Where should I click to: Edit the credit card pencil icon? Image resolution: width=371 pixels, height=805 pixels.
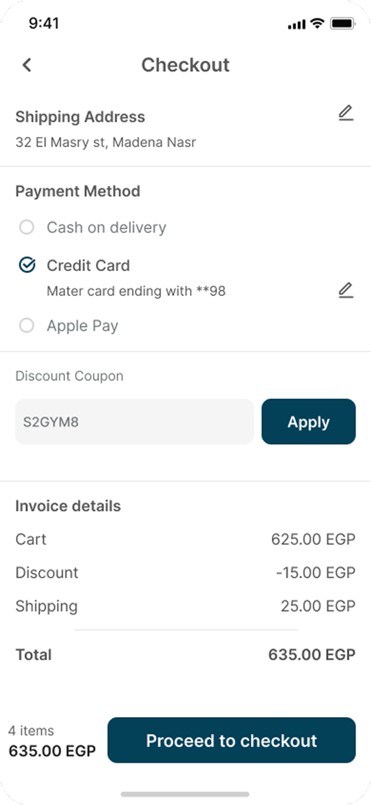coord(346,290)
